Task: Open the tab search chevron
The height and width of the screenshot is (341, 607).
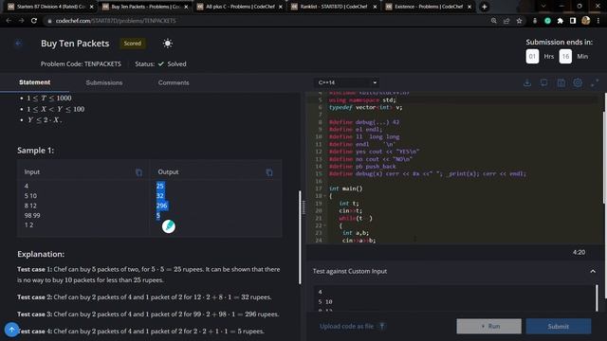Action: point(543,7)
